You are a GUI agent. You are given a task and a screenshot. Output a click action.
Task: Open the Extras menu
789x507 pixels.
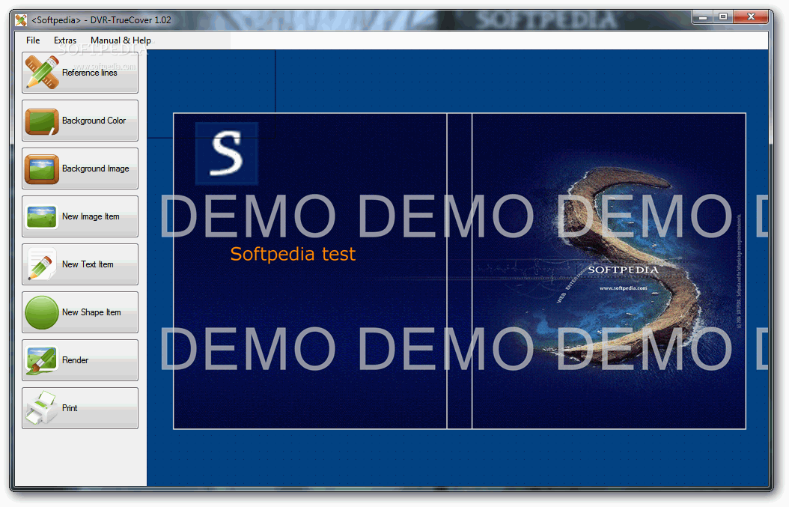[x=65, y=40]
